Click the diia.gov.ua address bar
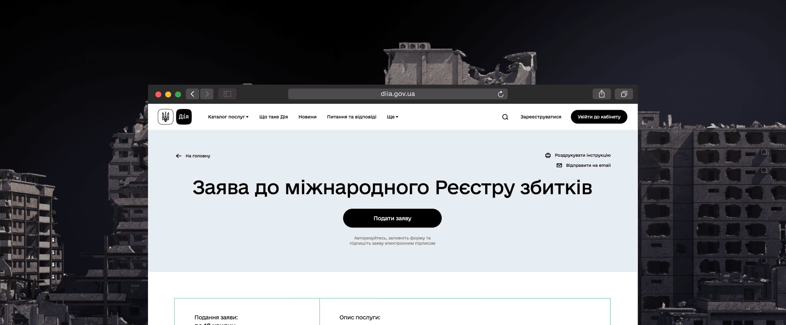 click(x=397, y=94)
